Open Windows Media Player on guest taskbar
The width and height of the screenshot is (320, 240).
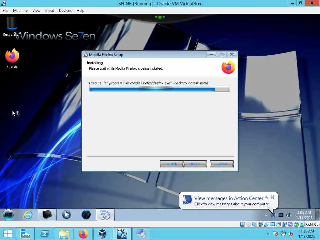point(66,215)
